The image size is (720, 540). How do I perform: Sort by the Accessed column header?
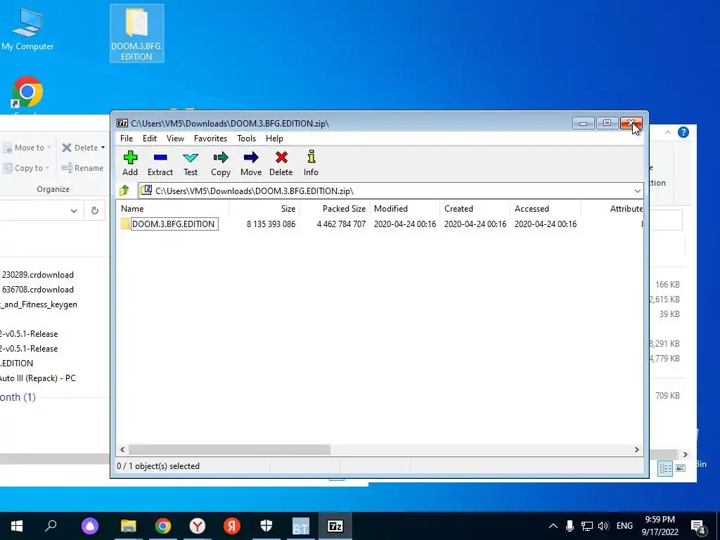point(545,208)
